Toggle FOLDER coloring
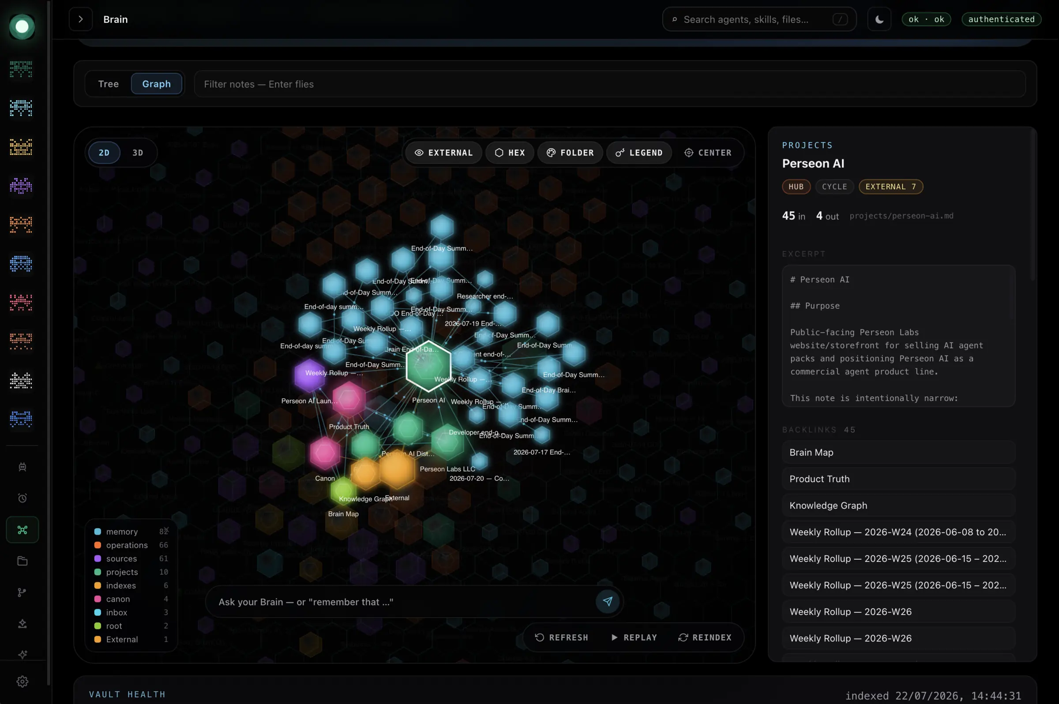 570,153
